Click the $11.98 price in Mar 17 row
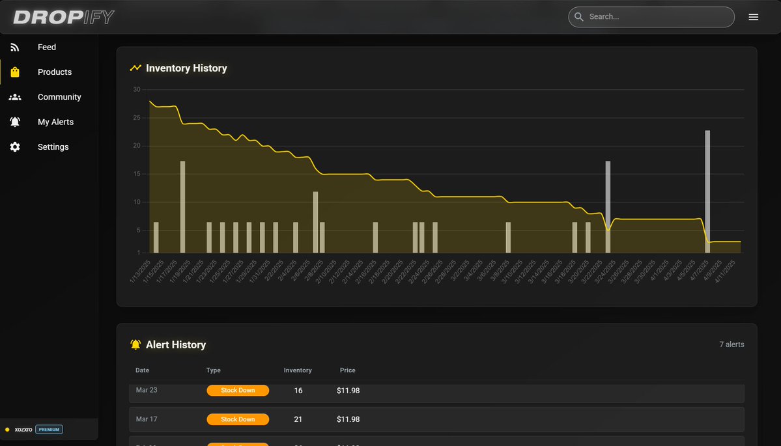This screenshot has height=446, width=781. coord(348,419)
